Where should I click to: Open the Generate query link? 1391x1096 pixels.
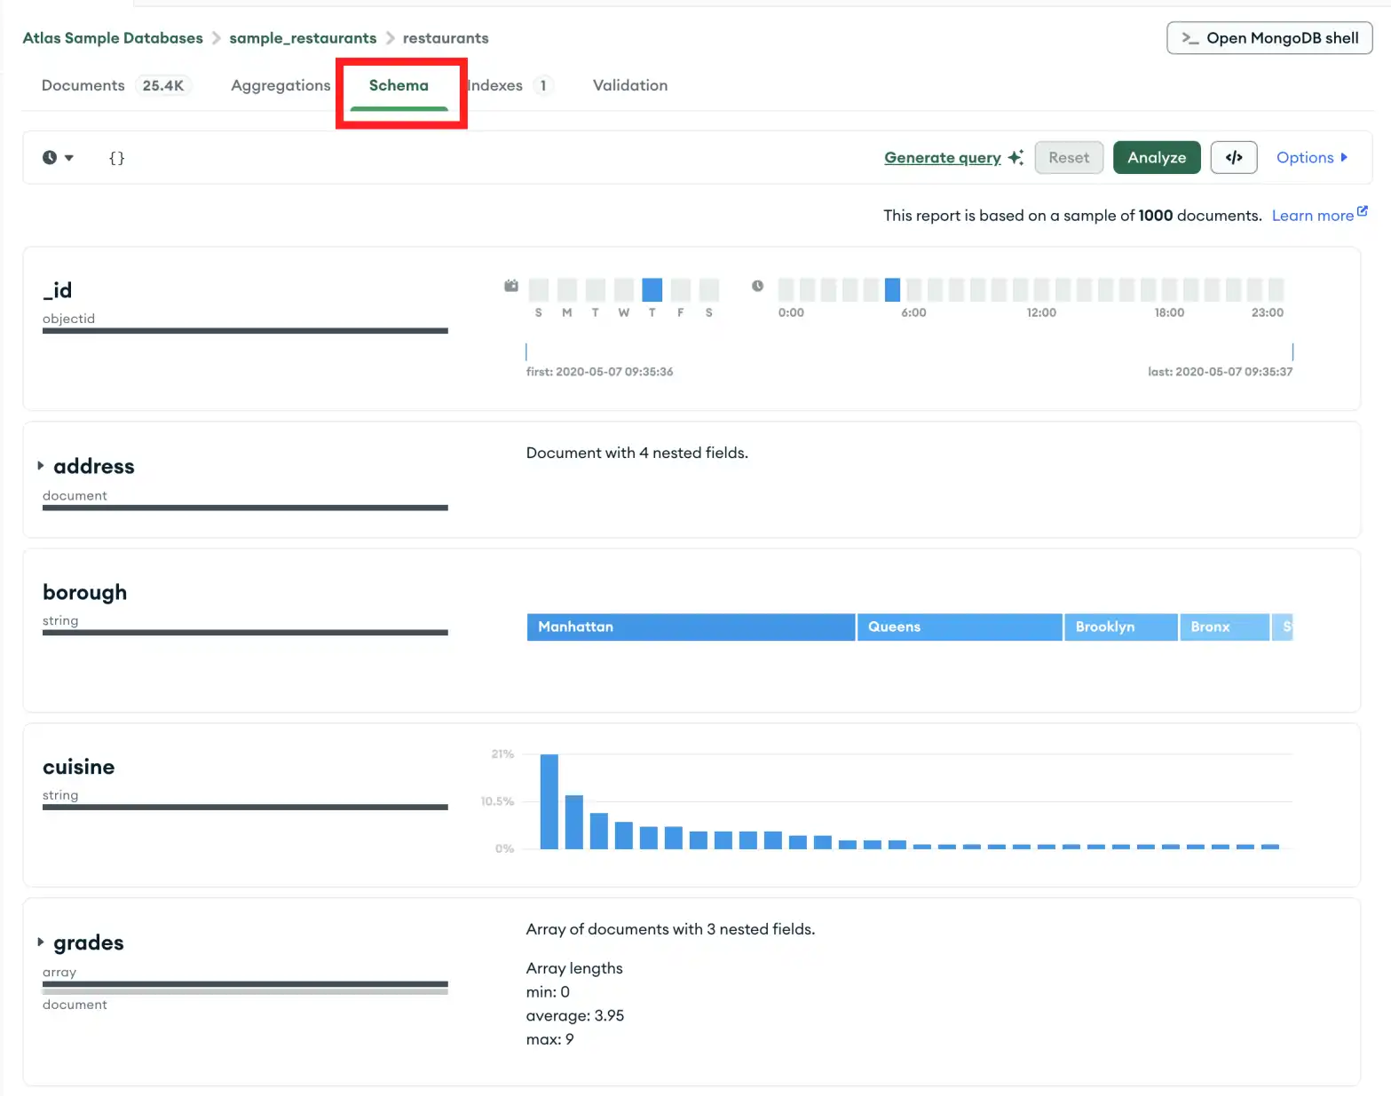point(942,158)
